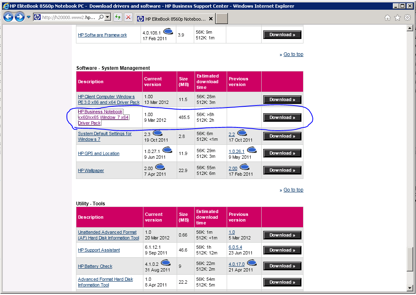Click the HP favicon in address bar
Viewport: 416px width, 295px height.
click(x=37, y=17)
